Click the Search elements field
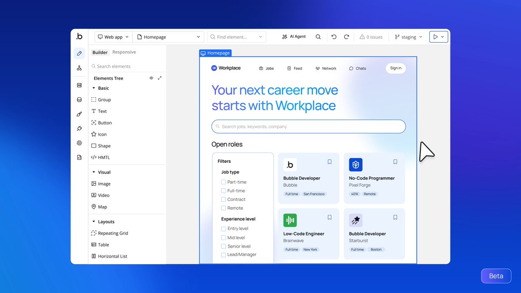Image resolution: width=521 pixels, height=293 pixels. [x=127, y=66]
